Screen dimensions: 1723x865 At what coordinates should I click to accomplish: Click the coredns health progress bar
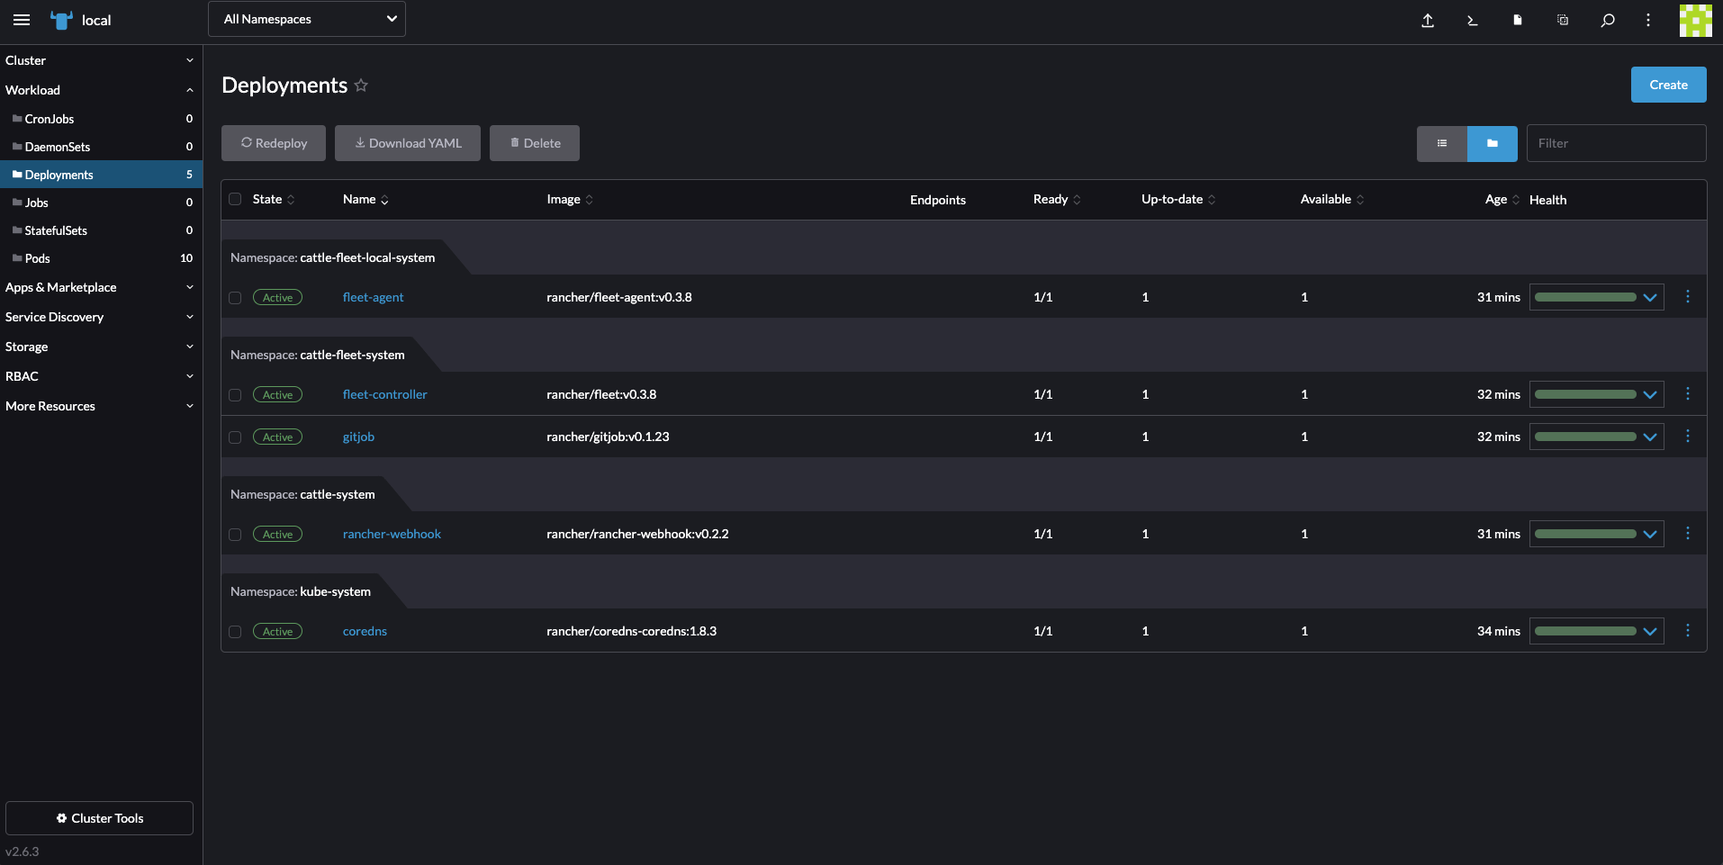1585,631
